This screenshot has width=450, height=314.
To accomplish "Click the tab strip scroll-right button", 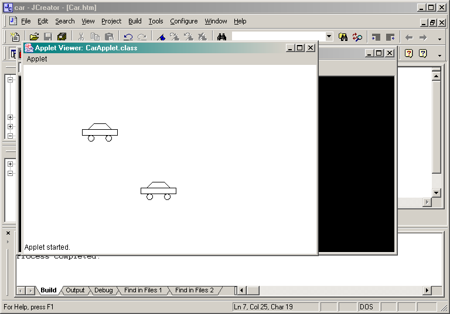I will coord(30,291).
